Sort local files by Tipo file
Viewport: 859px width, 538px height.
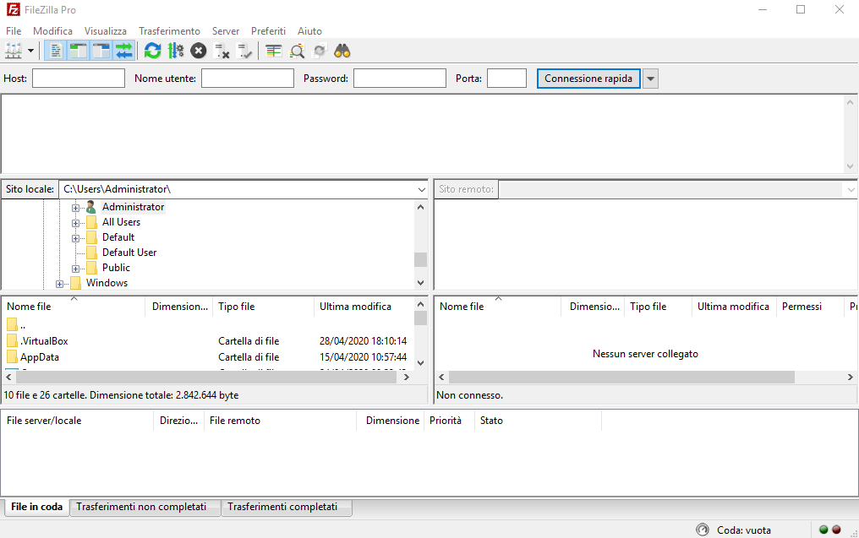pyautogui.click(x=264, y=307)
